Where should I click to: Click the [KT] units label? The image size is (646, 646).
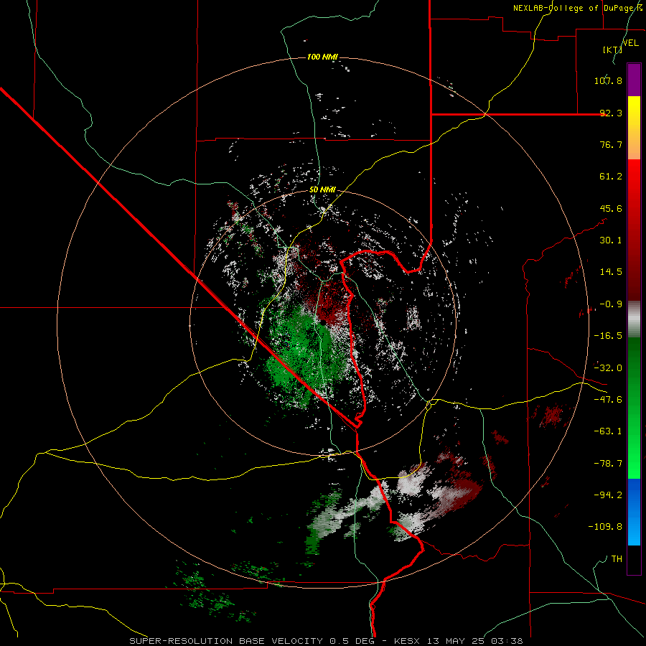612,50
